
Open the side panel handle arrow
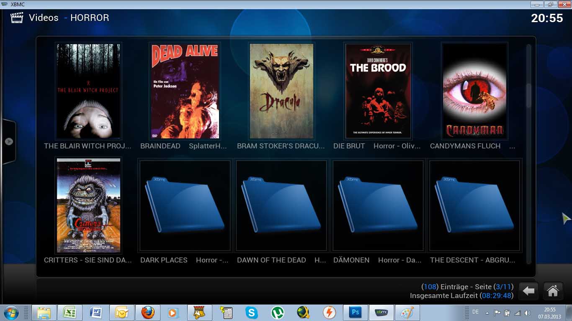coord(8,141)
